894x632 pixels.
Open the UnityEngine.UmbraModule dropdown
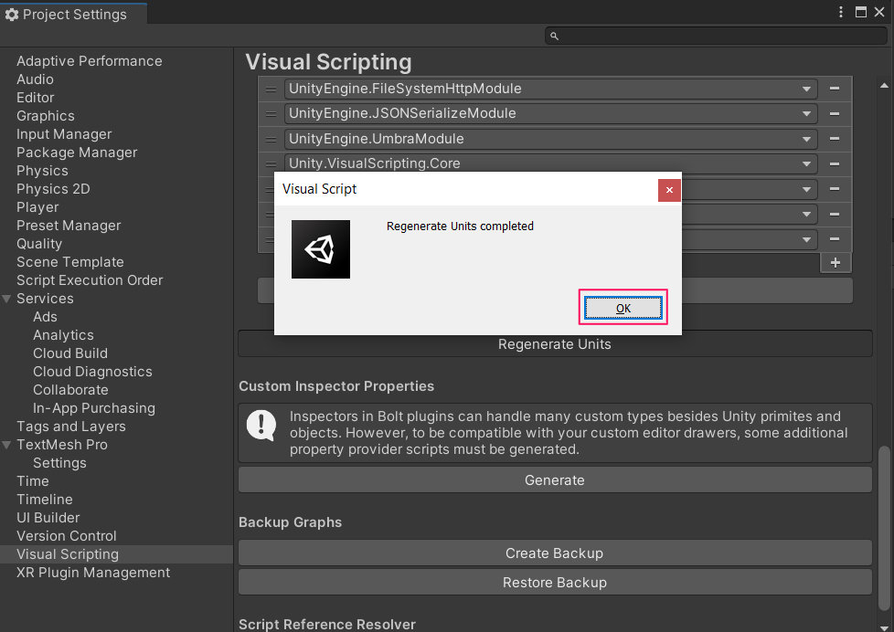click(x=551, y=139)
